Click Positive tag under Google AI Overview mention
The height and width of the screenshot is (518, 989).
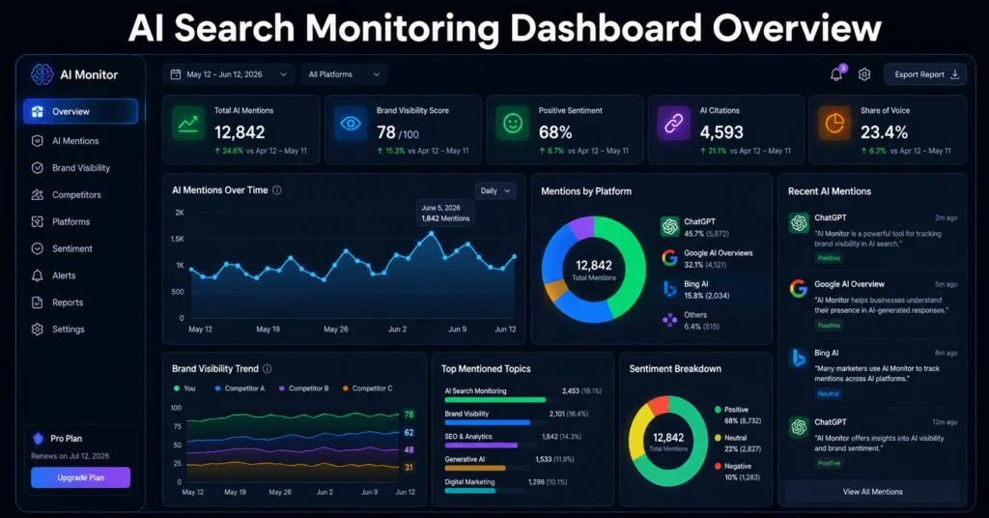[829, 326]
